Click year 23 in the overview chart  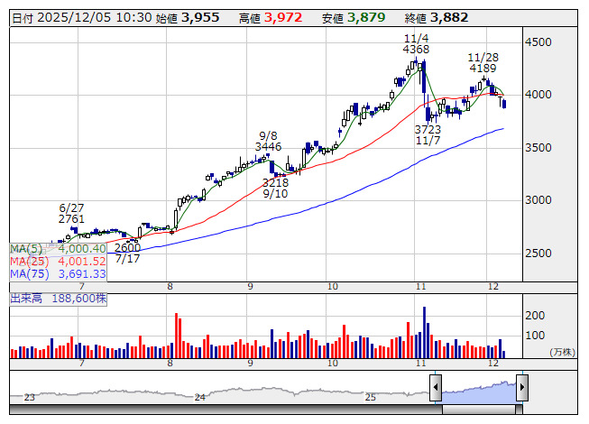[x=29, y=397]
